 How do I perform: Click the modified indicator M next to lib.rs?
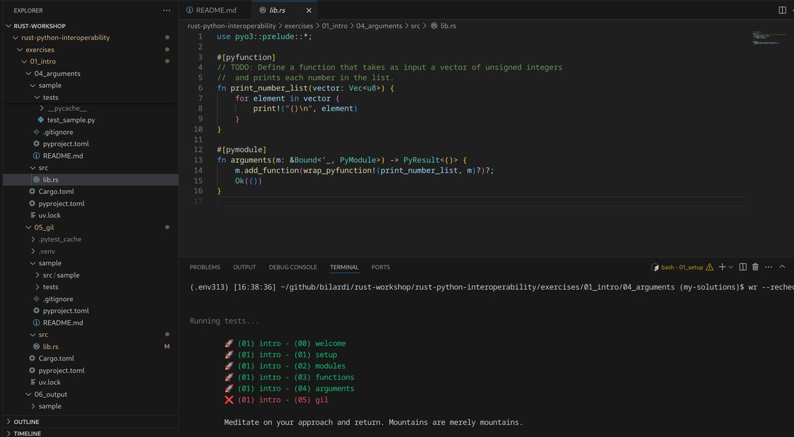[x=167, y=346]
